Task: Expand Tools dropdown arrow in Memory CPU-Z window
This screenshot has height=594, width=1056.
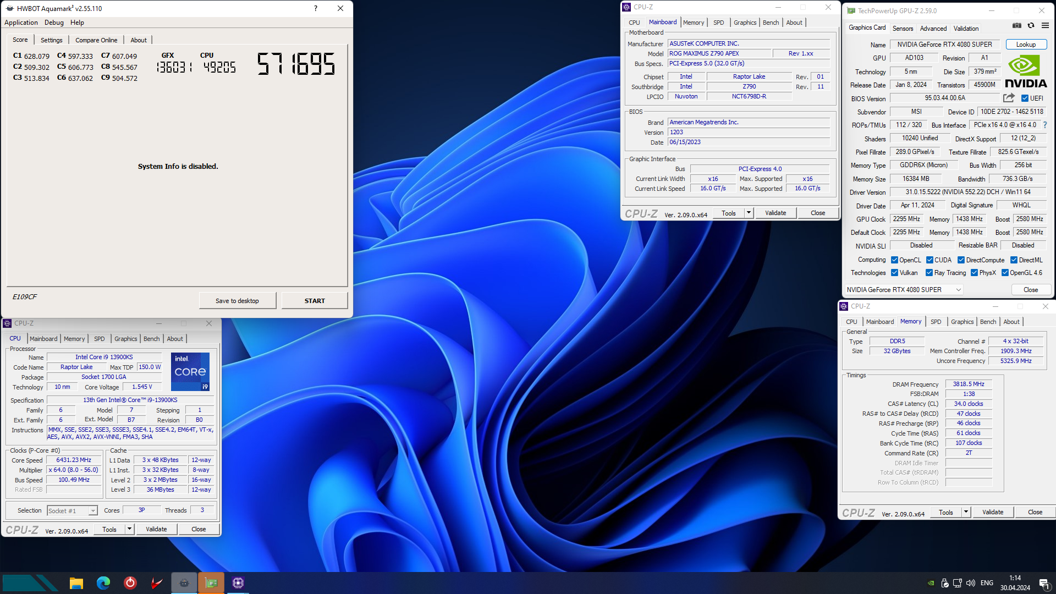Action: point(966,512)
